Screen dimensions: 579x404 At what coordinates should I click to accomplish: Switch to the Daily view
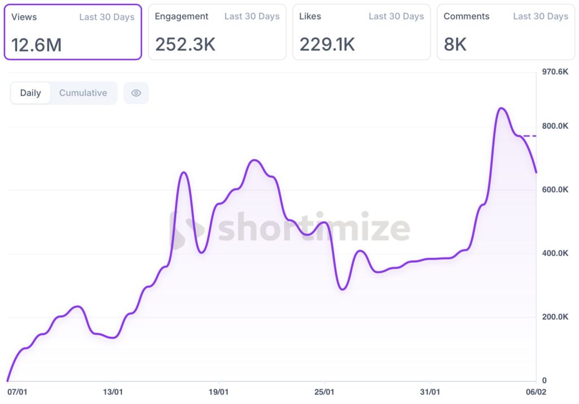31,93
